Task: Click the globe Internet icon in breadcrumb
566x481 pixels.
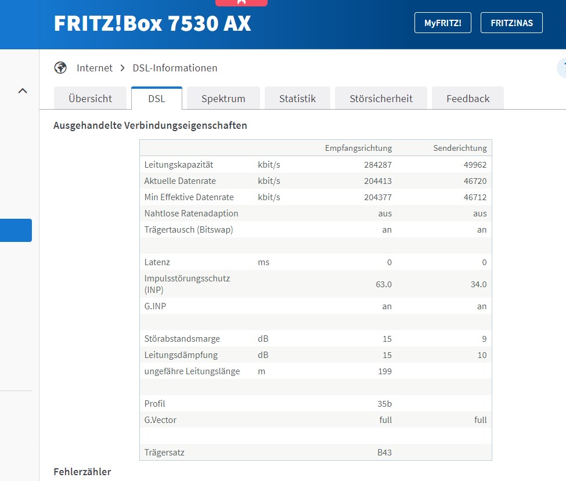Action: [x=60, y=67]
